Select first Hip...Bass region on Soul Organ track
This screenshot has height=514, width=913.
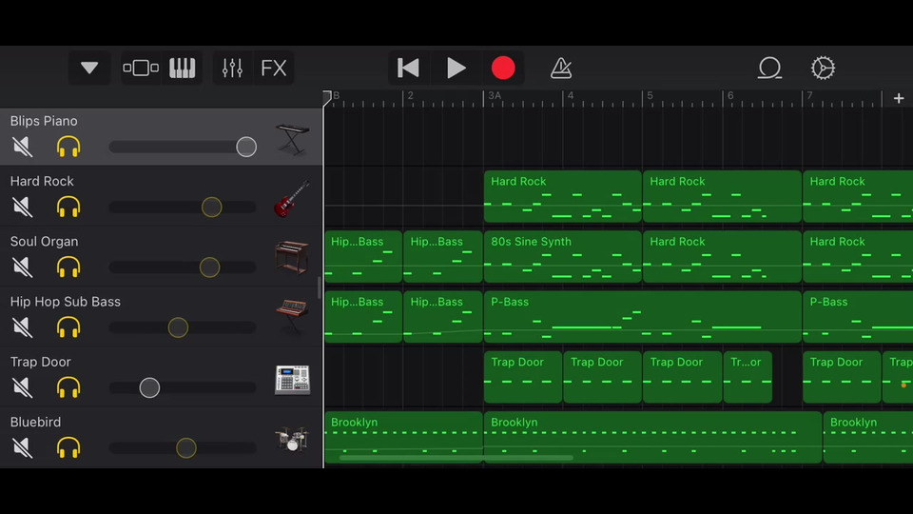(363, 256)
